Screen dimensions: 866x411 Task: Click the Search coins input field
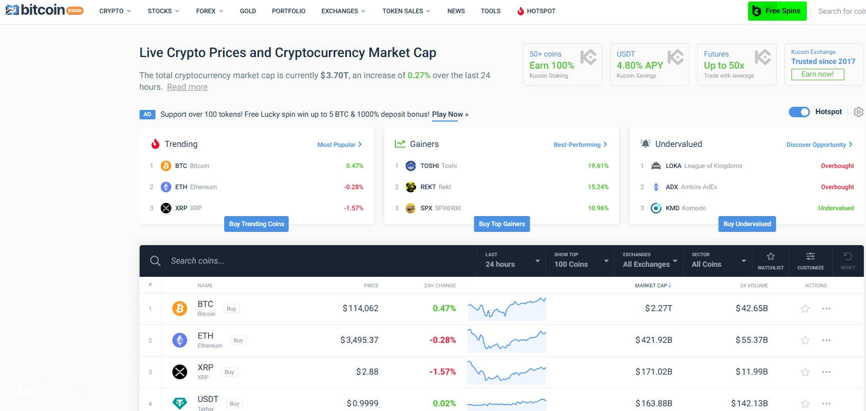(x=317, y=261)
